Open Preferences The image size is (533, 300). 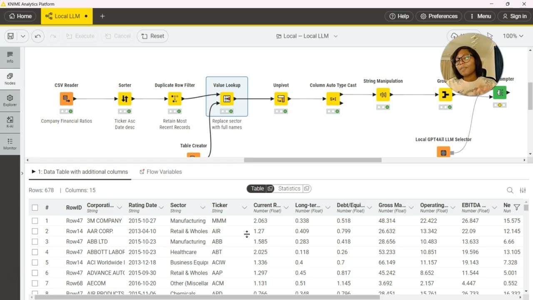pos(439,16)
